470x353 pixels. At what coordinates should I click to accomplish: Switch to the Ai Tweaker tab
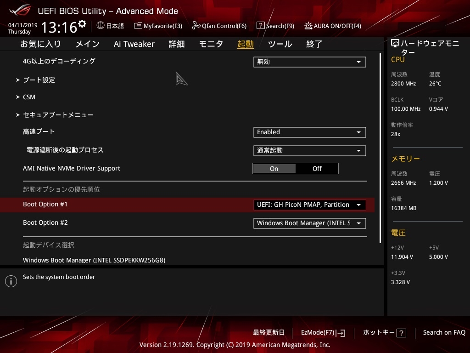(x=134, y=44)
